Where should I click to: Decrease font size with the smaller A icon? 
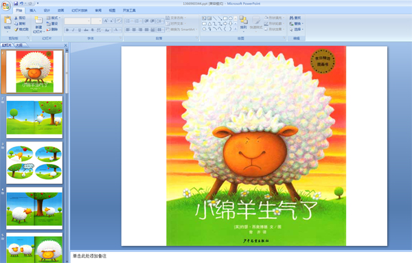pyautogui.click(x=111, y=21)
